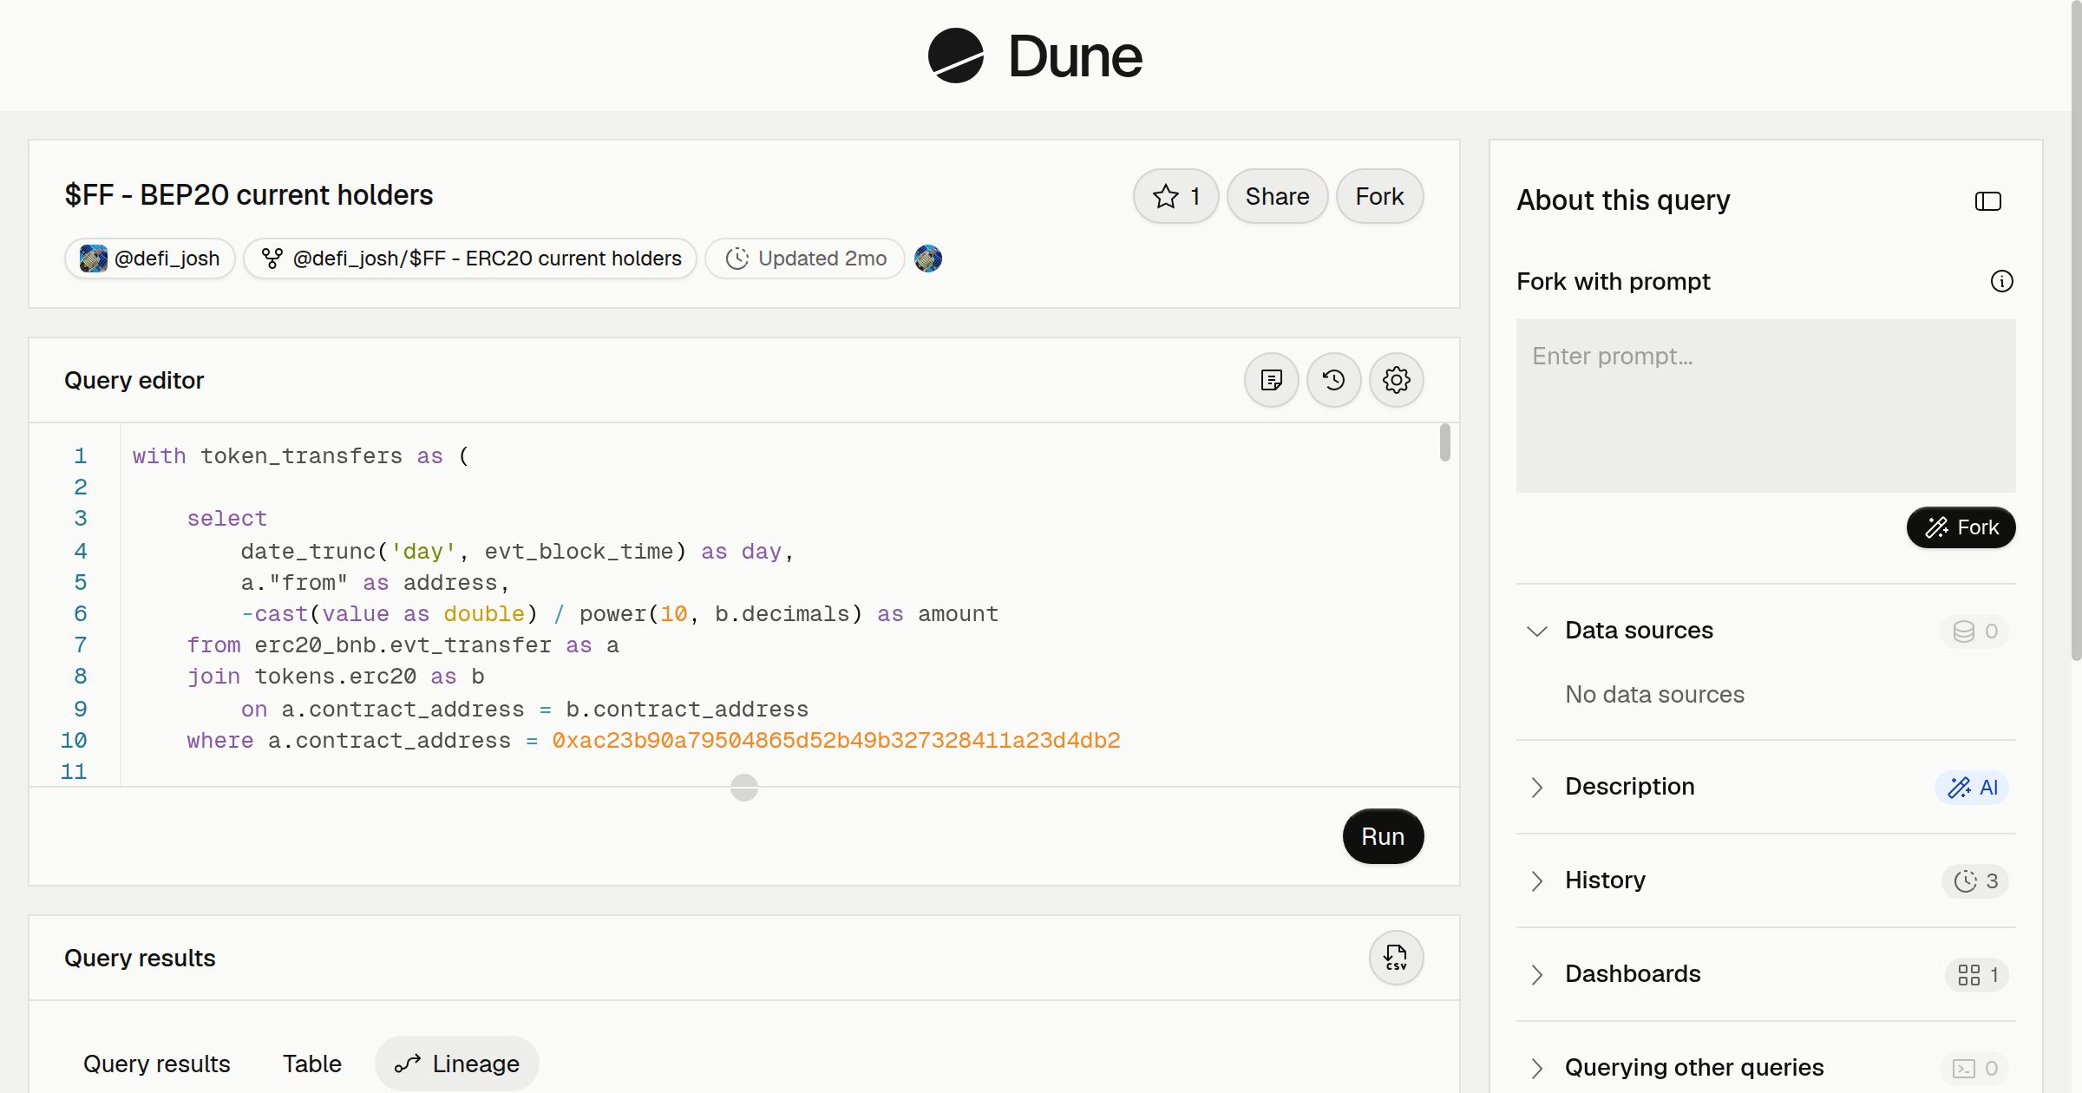Expand the Dashboards section
The width and height of the screenshot is (2082, 1093).
pos(1536,974)
